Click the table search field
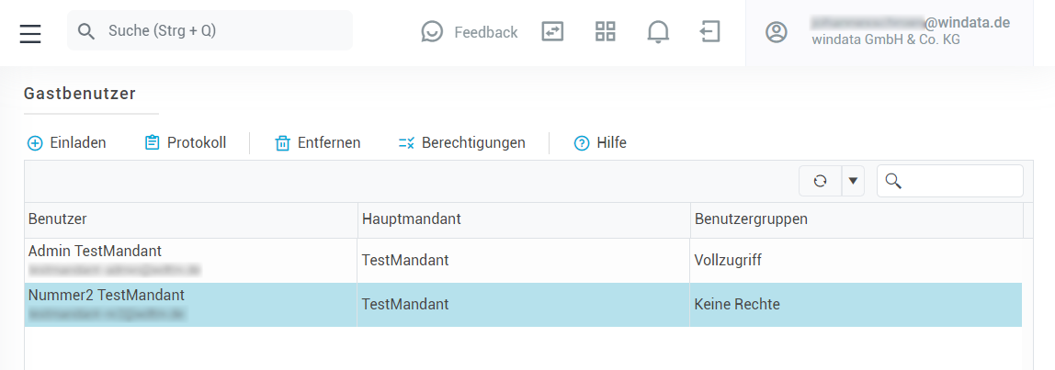 (960, 182)
